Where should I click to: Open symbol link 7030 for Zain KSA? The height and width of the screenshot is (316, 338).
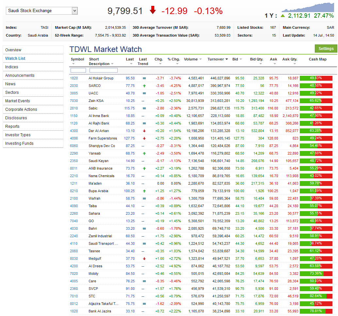pos(74,101)
